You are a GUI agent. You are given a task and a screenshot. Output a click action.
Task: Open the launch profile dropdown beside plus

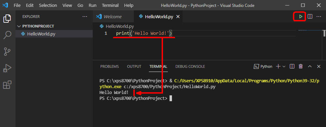click(284, 66)
